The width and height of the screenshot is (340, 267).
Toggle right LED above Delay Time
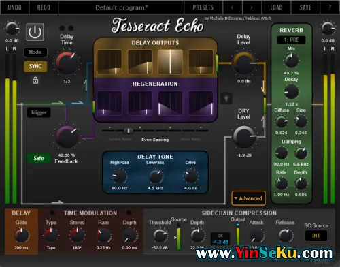71,28
